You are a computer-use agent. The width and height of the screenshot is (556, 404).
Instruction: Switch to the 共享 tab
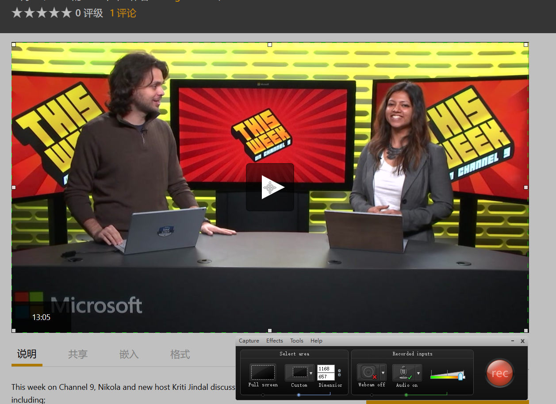(x=78, y=354)
